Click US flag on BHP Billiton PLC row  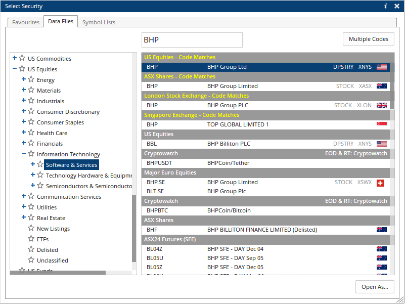tap(382, 144)
